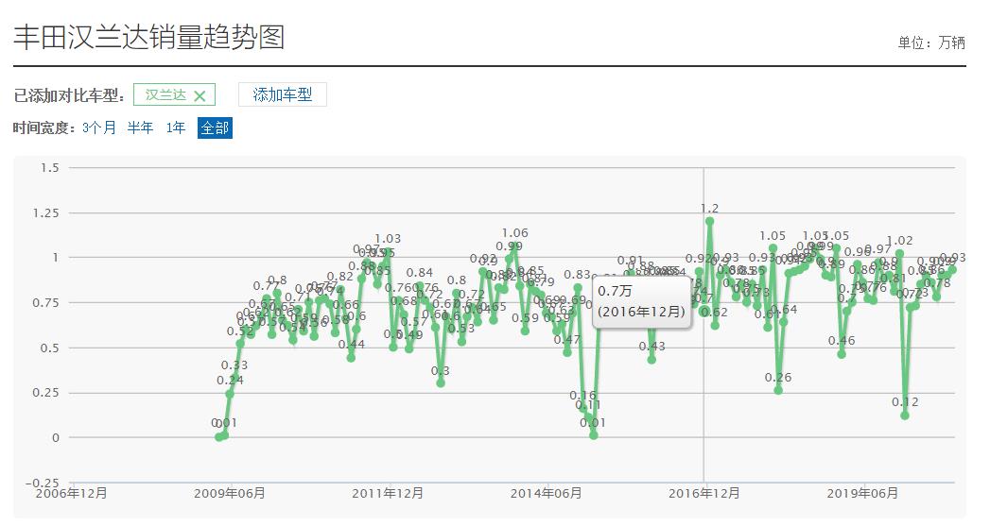Click the 0.12 low data point

905,416
